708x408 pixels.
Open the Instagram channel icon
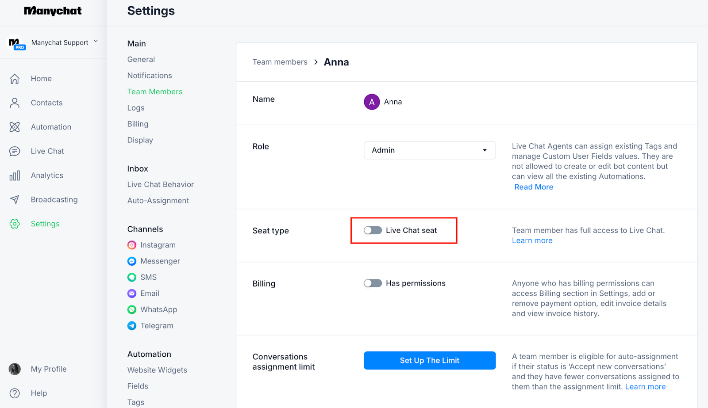click(132, 245)
